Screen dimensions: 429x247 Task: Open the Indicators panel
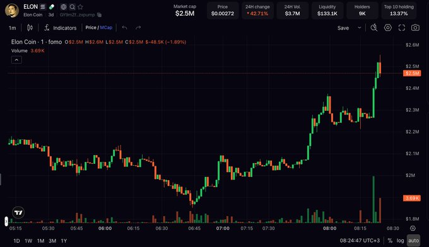tap(64, 28)
